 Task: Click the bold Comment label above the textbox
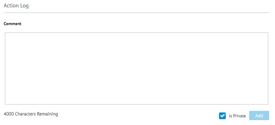(x=13, y=24)
